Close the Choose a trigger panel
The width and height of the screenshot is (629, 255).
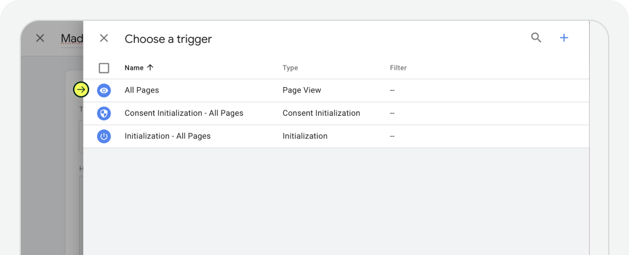click(104, 38)
